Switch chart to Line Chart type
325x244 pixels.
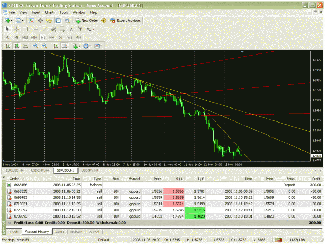25,46
